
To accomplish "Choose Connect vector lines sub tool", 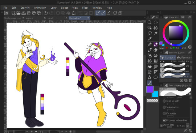I will pyautogui.click(x=175, y=71).
